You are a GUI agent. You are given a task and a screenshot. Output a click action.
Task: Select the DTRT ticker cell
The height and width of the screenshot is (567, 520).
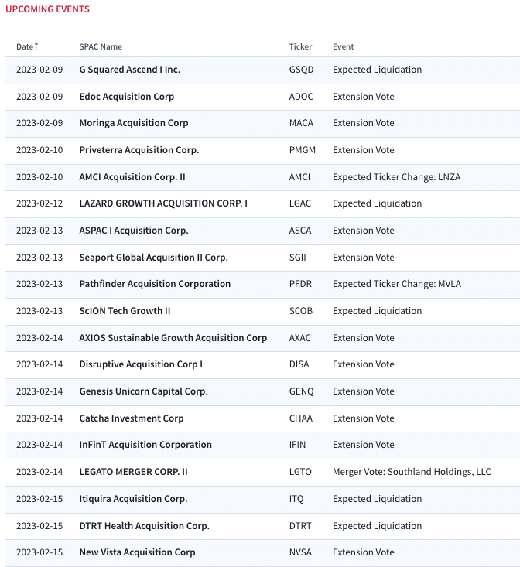tap(299, 526)
